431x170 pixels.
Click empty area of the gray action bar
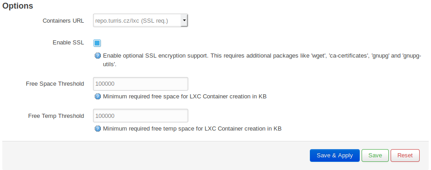(x=154, y=155)
